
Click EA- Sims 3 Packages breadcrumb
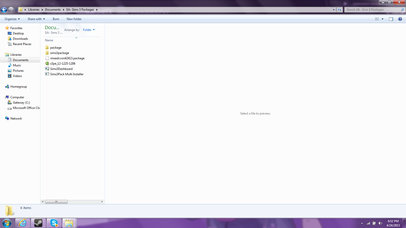[x=80, y=10]
